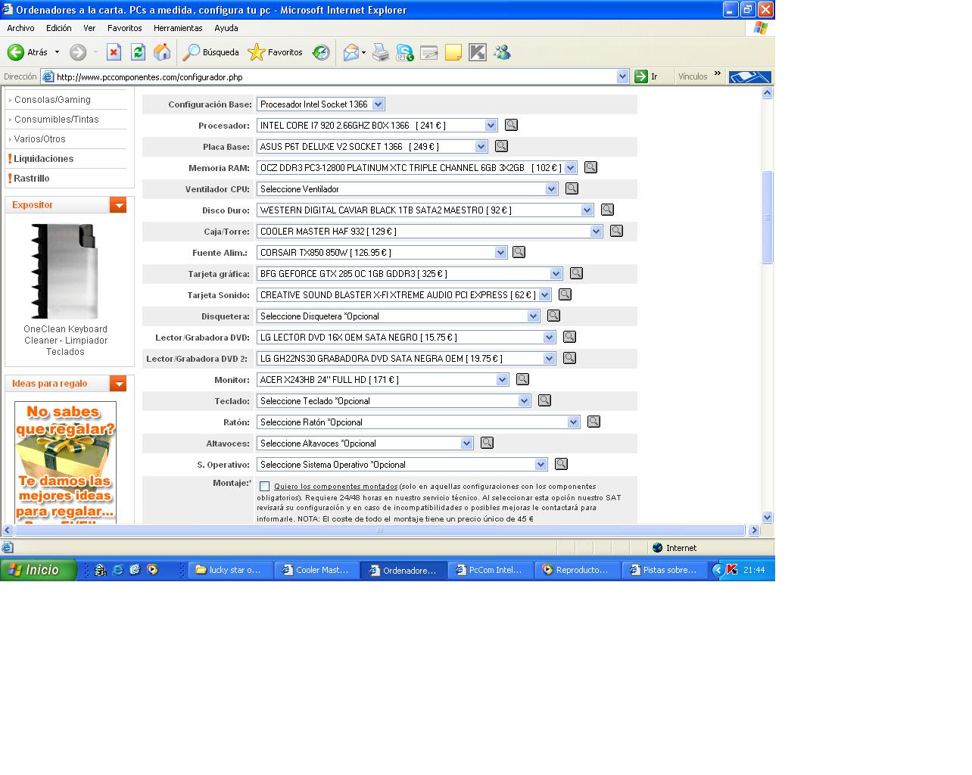Screen dimensions: 972x775
Task: Print the page with printer icon
Action: (x=381, y=52)
